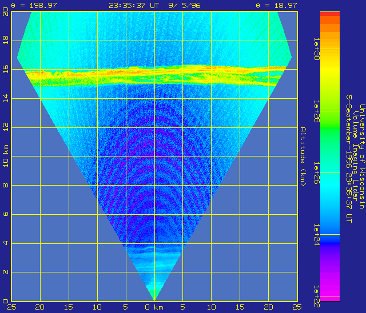
Task: Click the bright cirrus cloud layer near 16 km
Action: tap(154, 75)
